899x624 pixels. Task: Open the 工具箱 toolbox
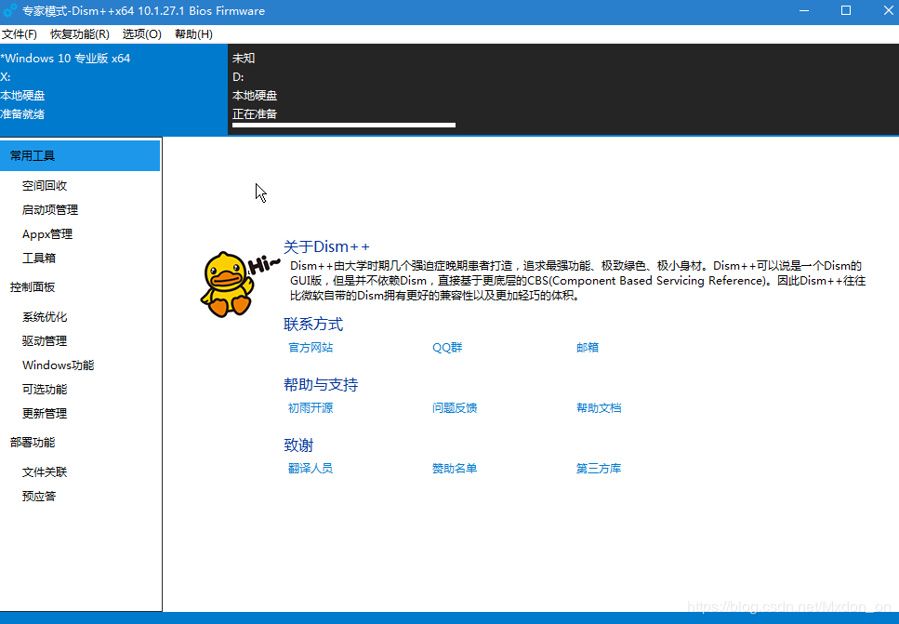[x=37, y=258]
